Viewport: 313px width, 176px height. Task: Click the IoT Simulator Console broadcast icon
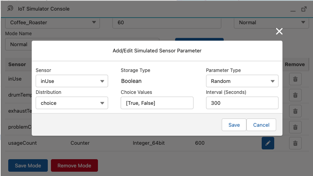10,8
